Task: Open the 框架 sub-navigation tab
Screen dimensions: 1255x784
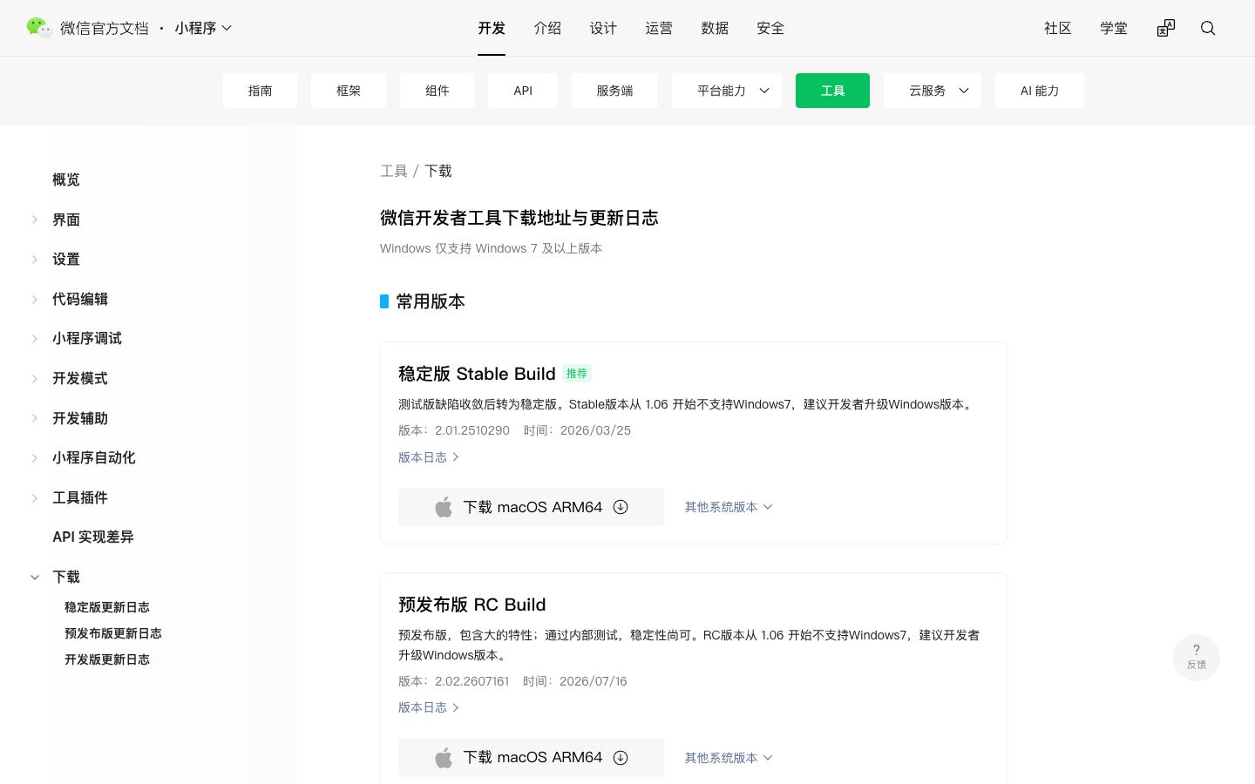Action: pyautogui.click(x=349, y=91)
